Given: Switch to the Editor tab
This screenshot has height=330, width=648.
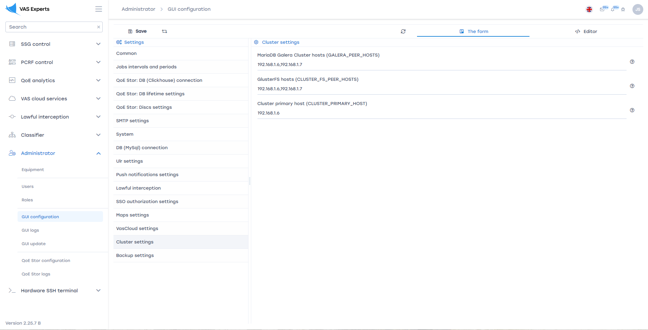Looking at the screenshot, I should [x=586, y=31].
